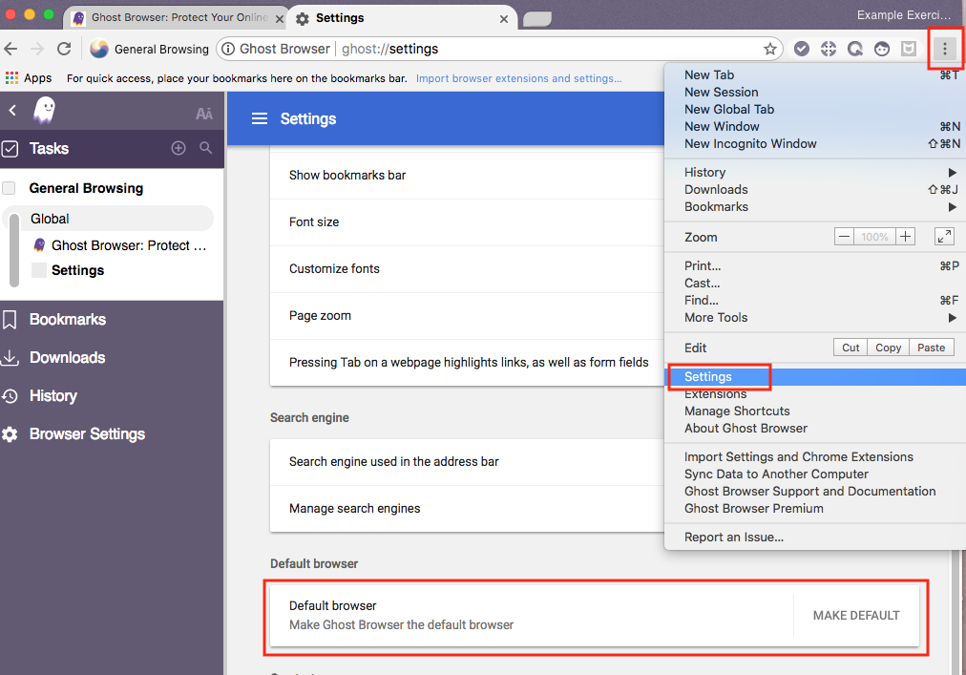Click the crosshair extension icon in toolbar
The image size is (966, 675).
[829, 49]
